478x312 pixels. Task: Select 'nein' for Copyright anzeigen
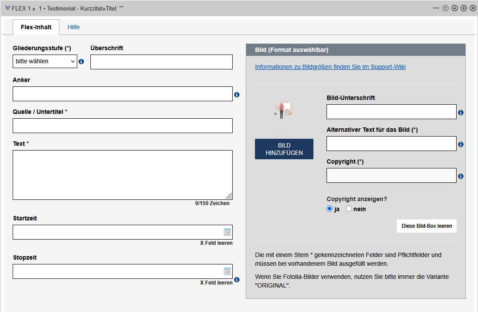[349, 209]
